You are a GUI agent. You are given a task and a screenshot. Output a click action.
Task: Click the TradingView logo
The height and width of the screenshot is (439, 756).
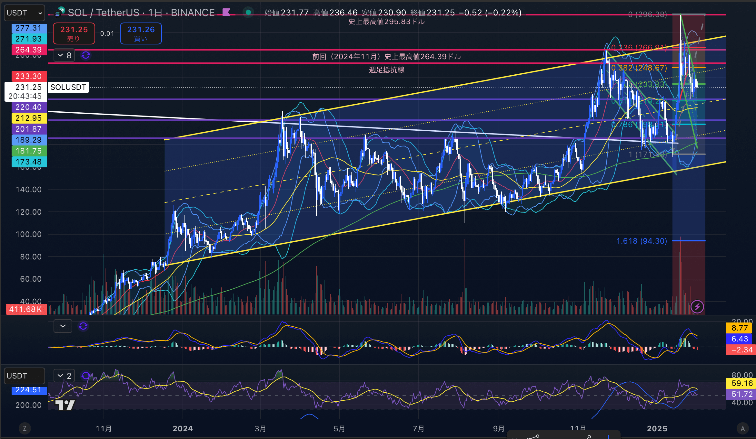point(65,405)
